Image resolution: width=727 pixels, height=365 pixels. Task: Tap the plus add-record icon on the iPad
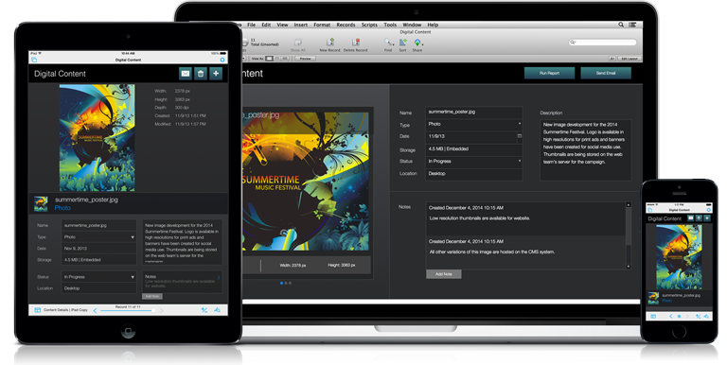pyautogui.click(x=216, y=73)
